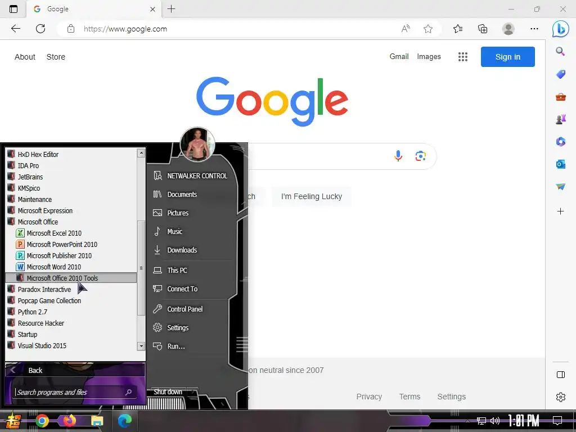Viewport: 576px width, 432px height.
Task: Go Back to the main Start menu
Action: pyautogui.click(x=75, y=370)
